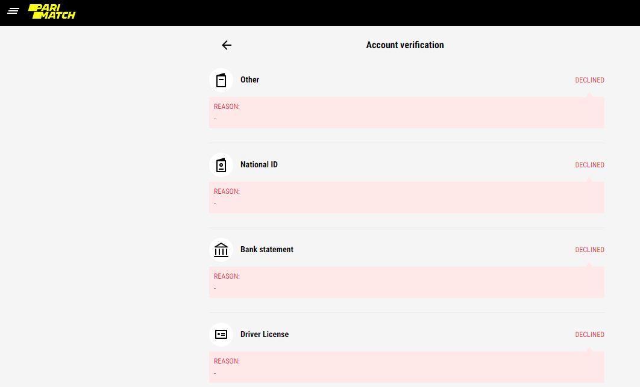Image resolution: width=640 pixels, height=387 pixels.
Task: Go back using the left arrow
Action: [x=227, y=45]
